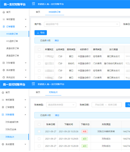Viewport: 130px width, 152px height.
Task: Click highlighted 对账管理 icon in 对账批次 screen sidebar
Action: pyautogui.click(x=3, y=115)
